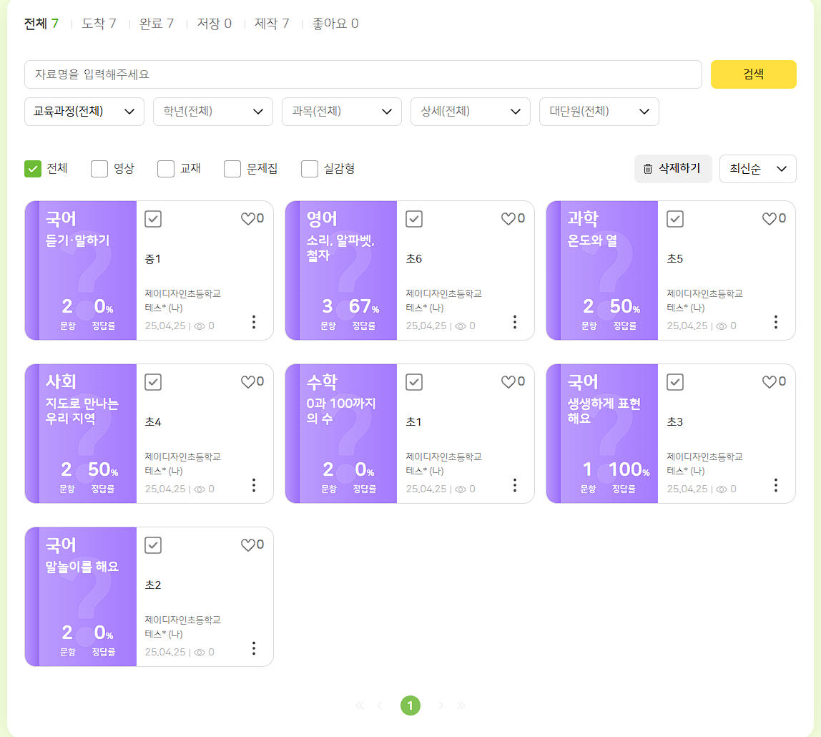821x737 pixels.
Task: Go to next page arrow
Action: pyautogui.click(x=441, y=706)
